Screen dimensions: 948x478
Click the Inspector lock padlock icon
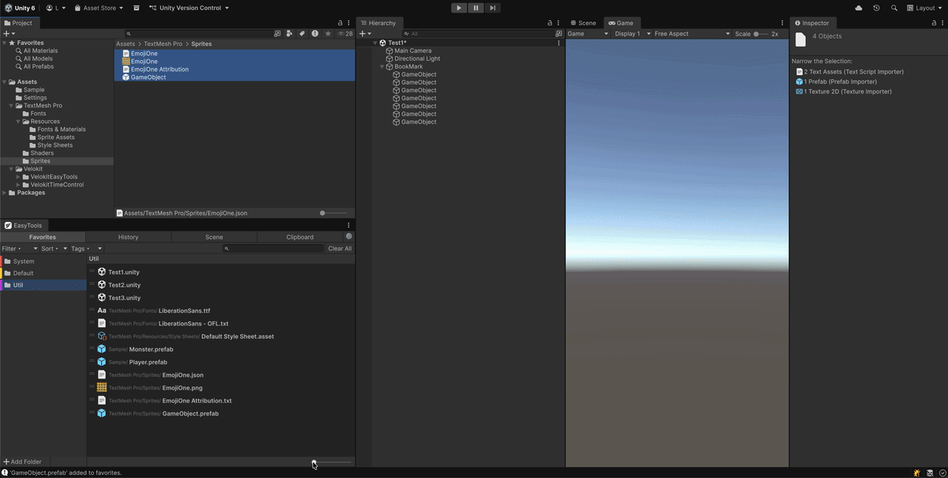coord(934,22)
